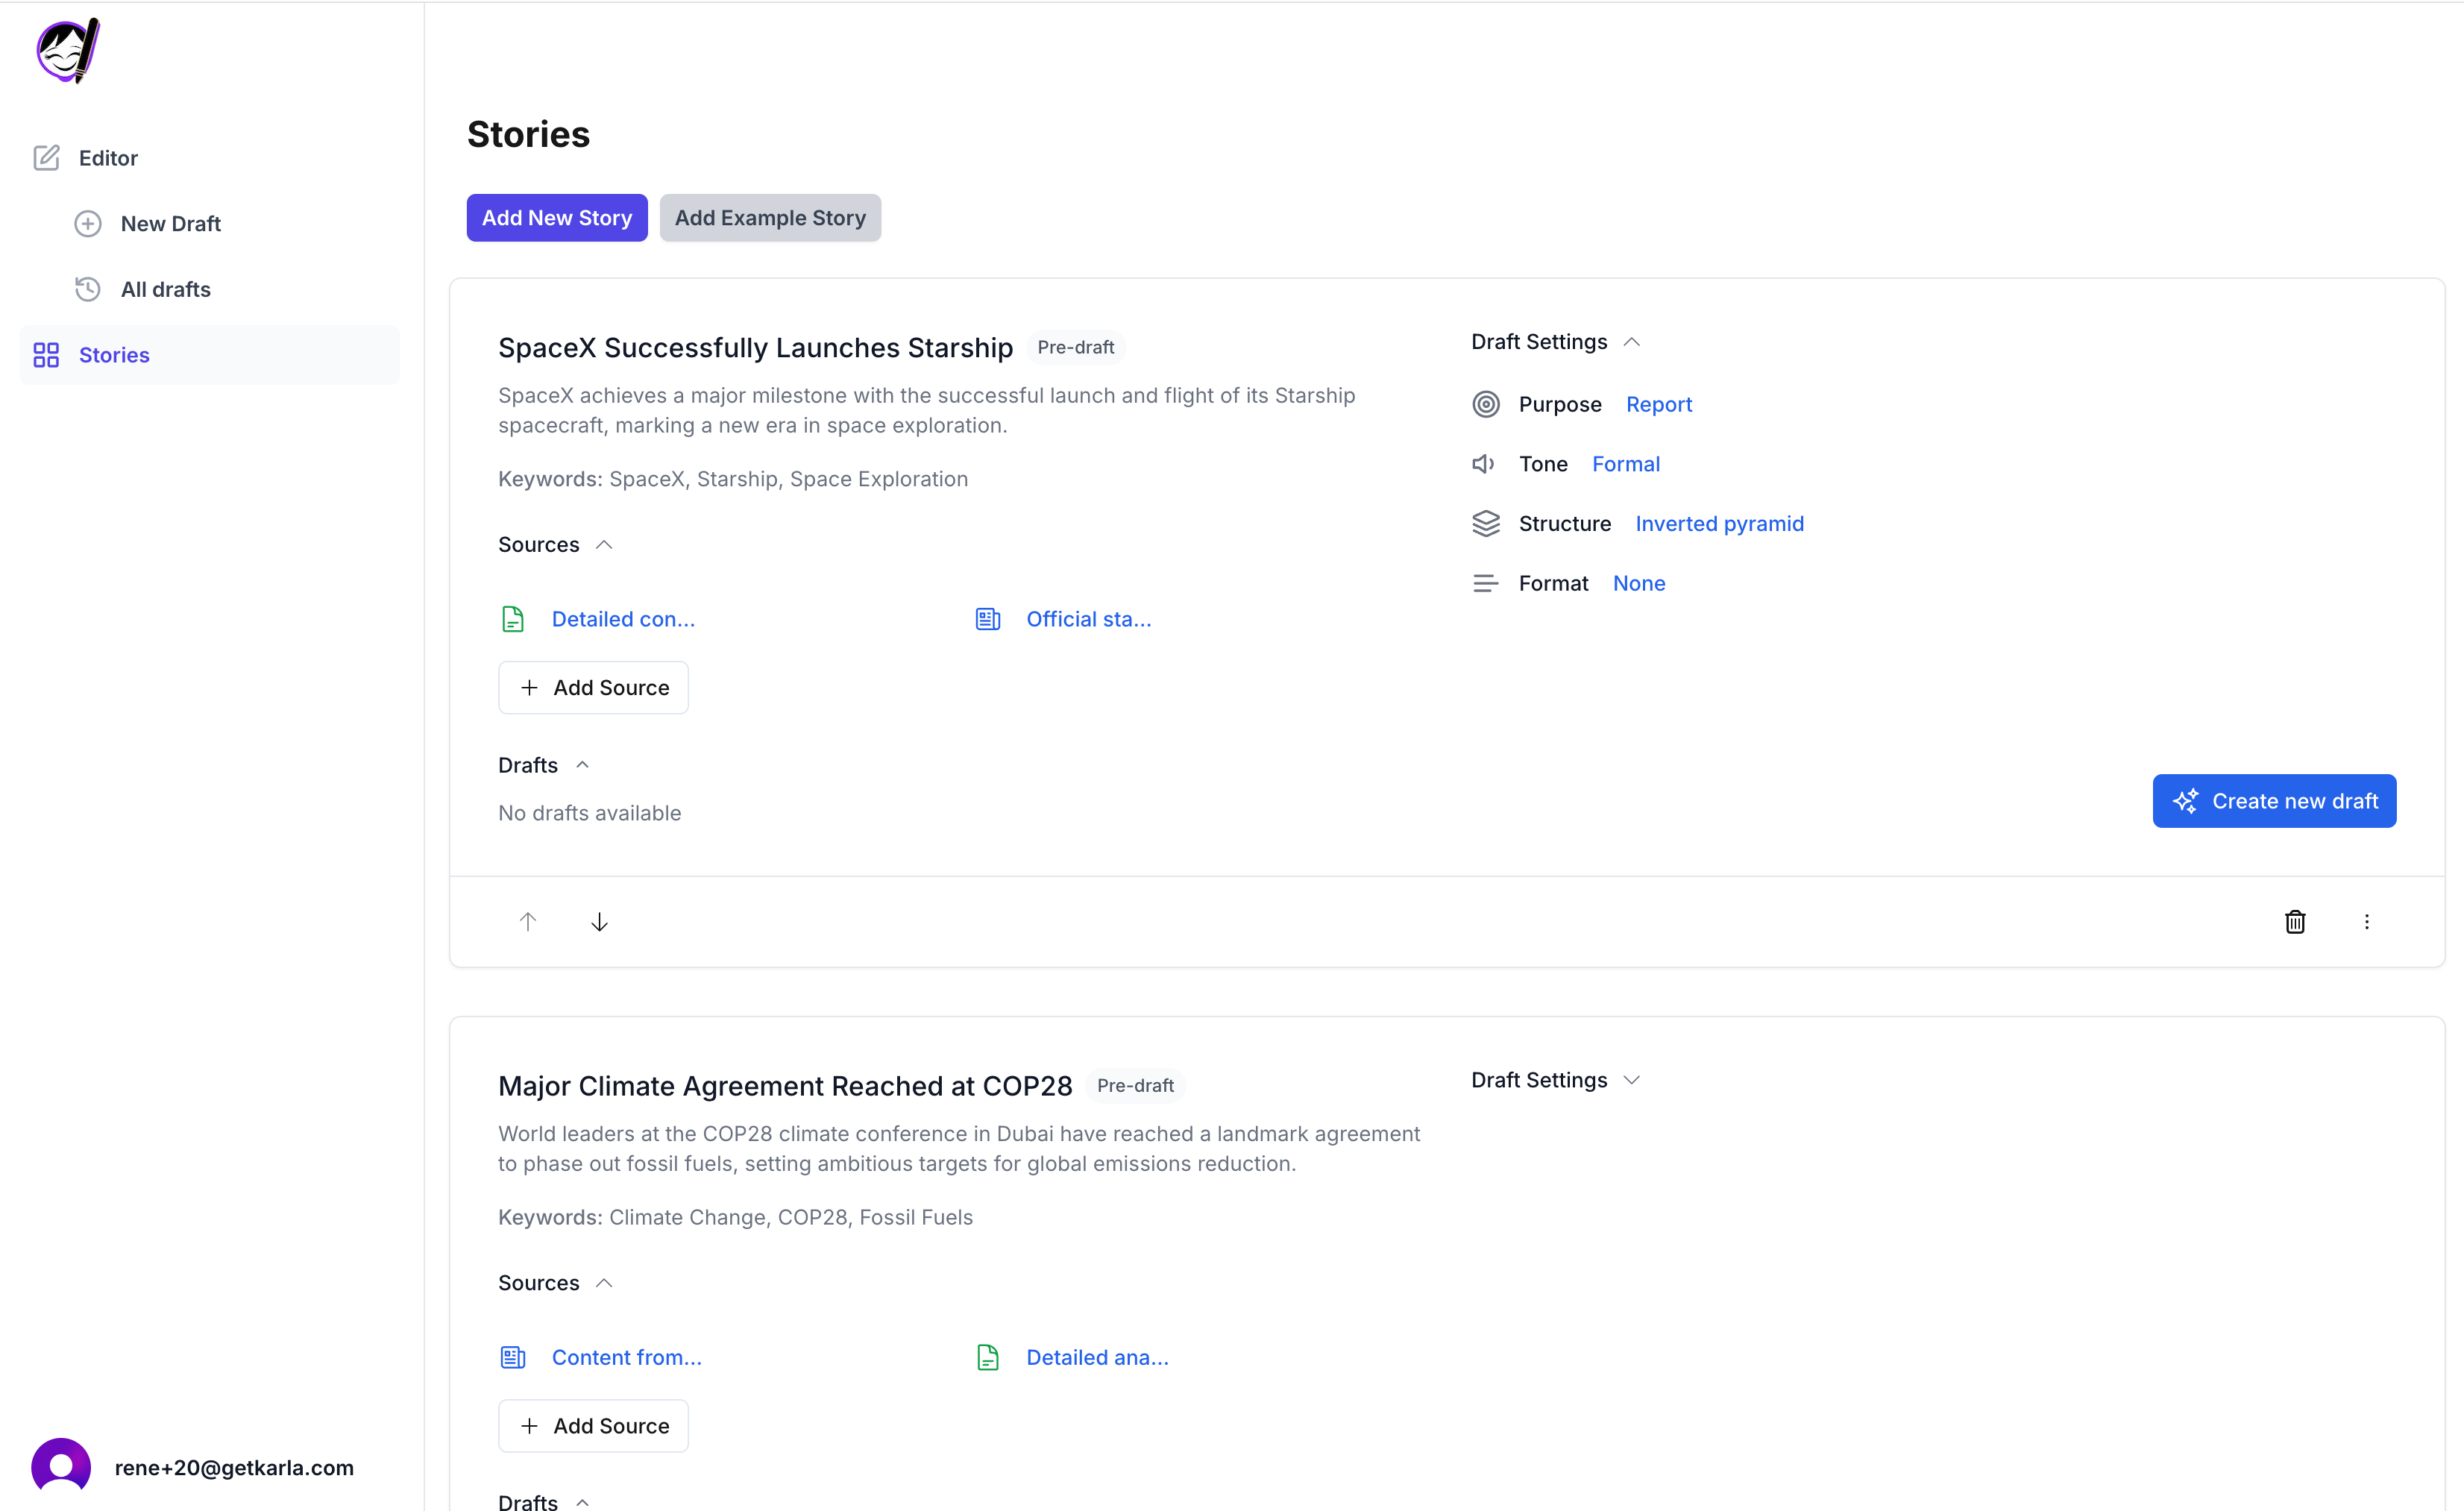
Task: Open the 'Official sta...' source link
Action: 1088,619
